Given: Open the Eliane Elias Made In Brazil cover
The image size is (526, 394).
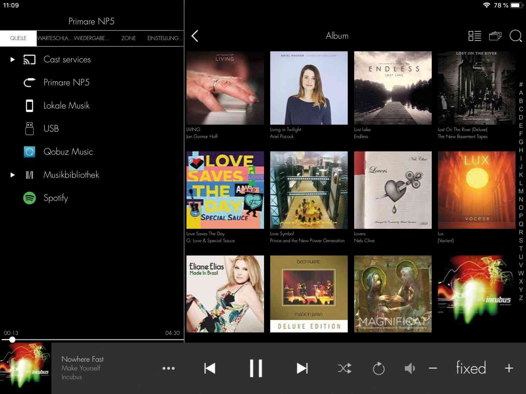Looking at the screenshot, I should click(225, 294).
